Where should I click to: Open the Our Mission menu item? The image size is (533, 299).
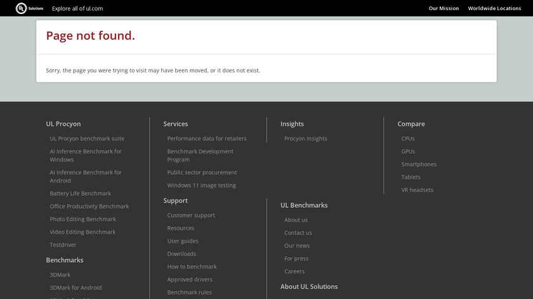point(444,8)
